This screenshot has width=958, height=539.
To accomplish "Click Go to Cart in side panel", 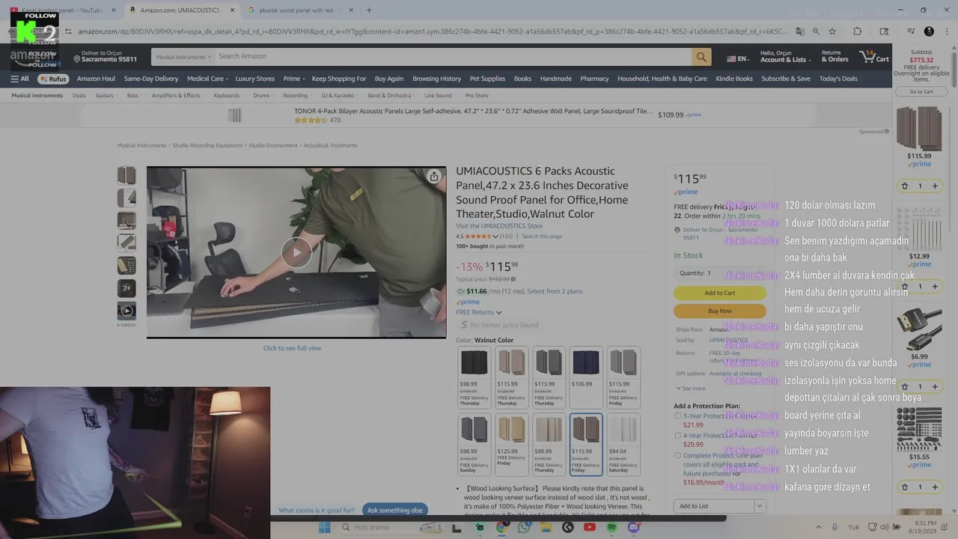I will pyautogui.click(x=921, y=91).
